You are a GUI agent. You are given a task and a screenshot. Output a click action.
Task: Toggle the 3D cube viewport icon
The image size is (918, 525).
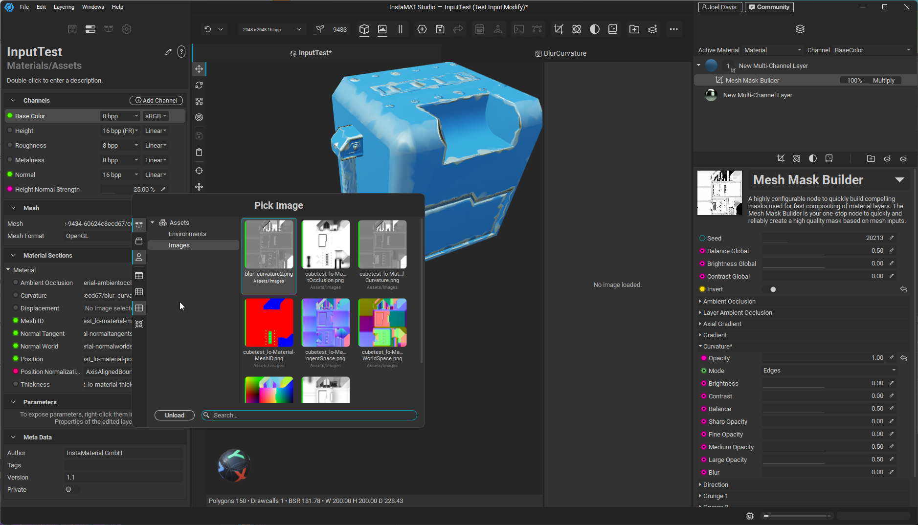click(364, 29)
